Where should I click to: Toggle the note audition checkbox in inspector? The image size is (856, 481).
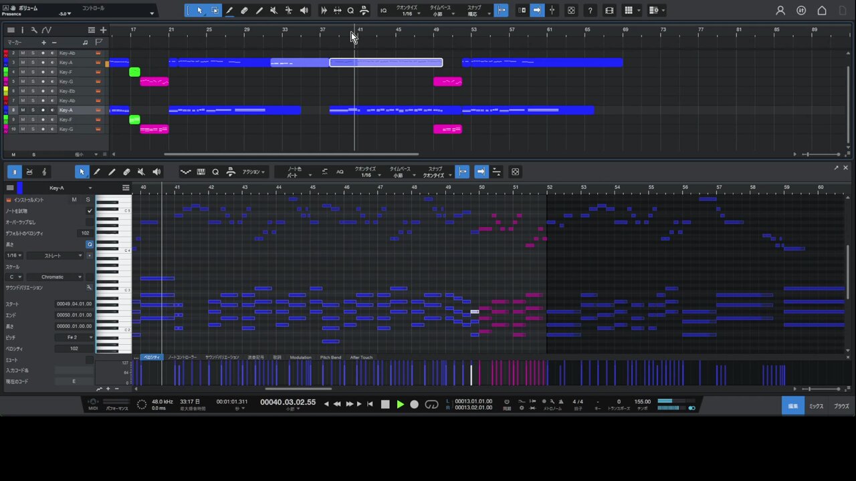coord(90,211)
